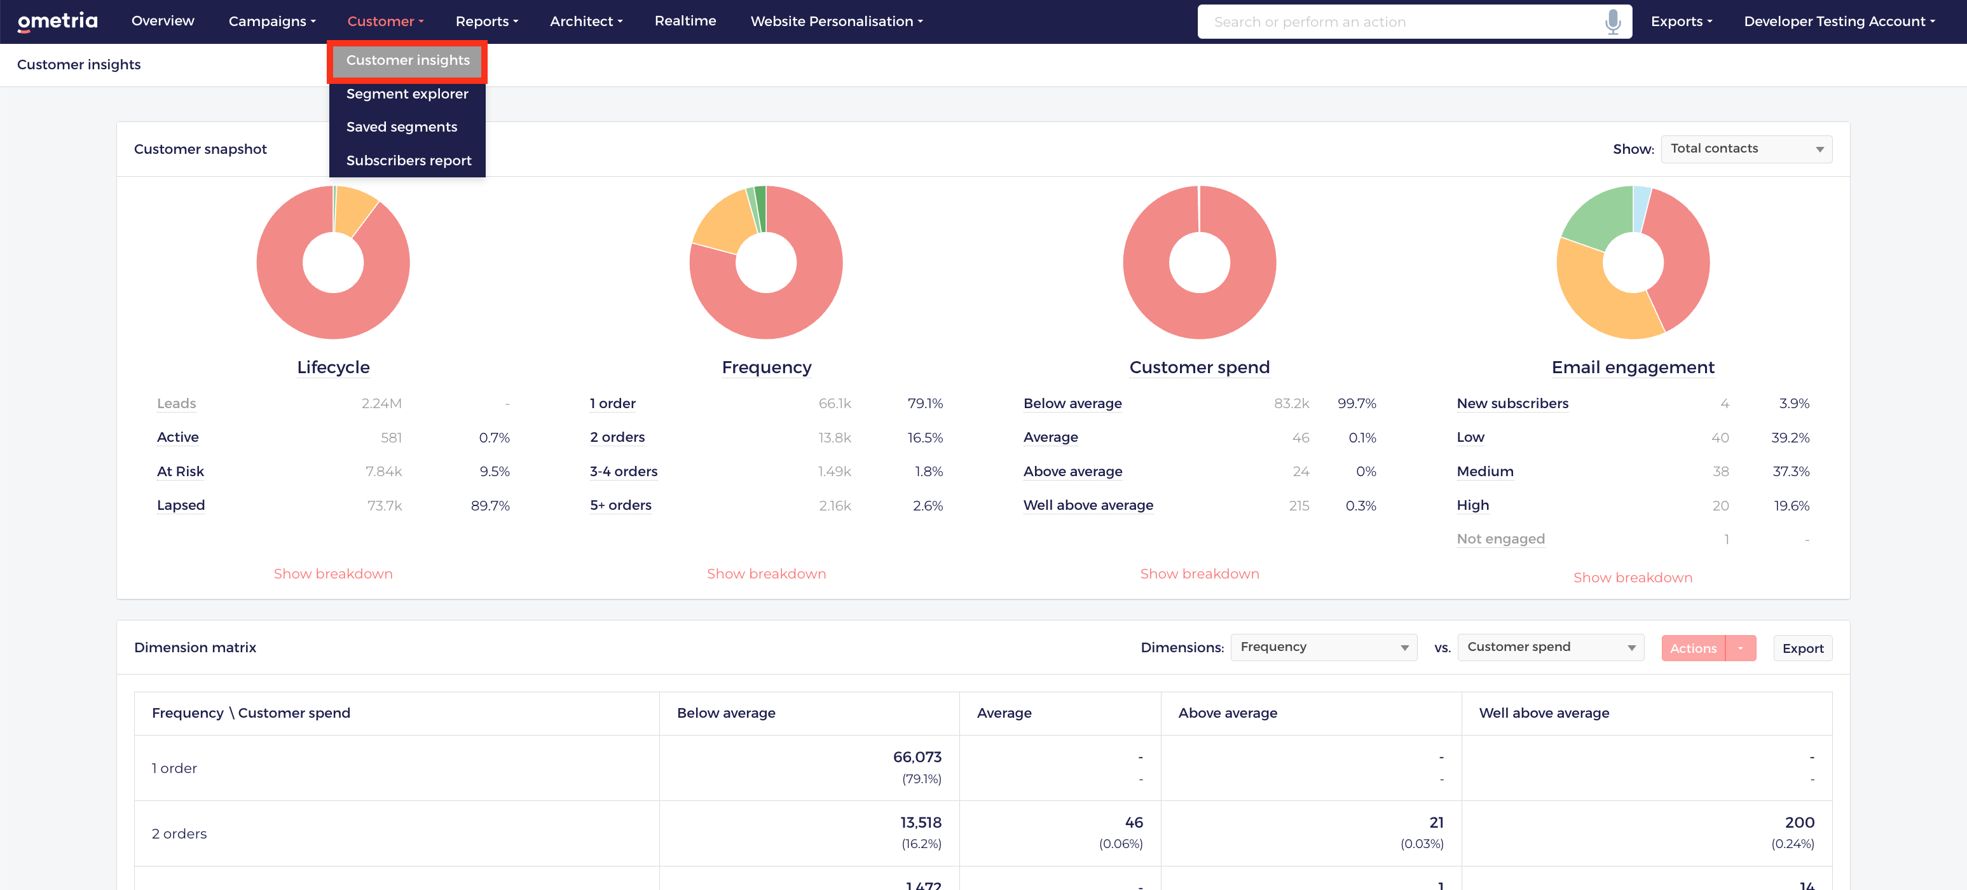Viewport: 1967px width, 890px height.
Task: Expand the arrow next to Actions
Action: coord(1740,648)
